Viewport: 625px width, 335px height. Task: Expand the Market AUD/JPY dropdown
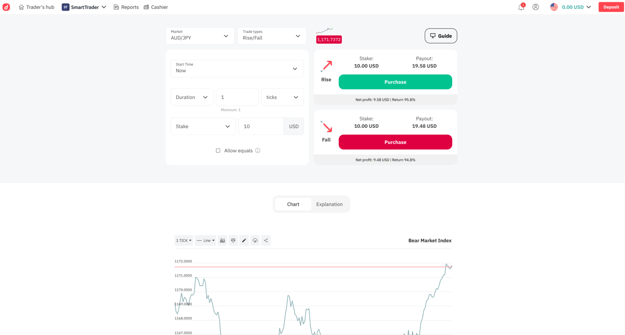coord(200,36)
